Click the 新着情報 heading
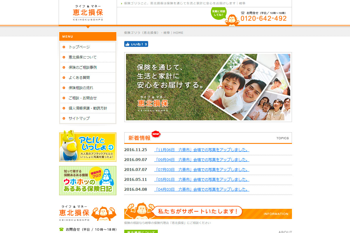Screen dimensions: 350x233 [x=139, y=138]
